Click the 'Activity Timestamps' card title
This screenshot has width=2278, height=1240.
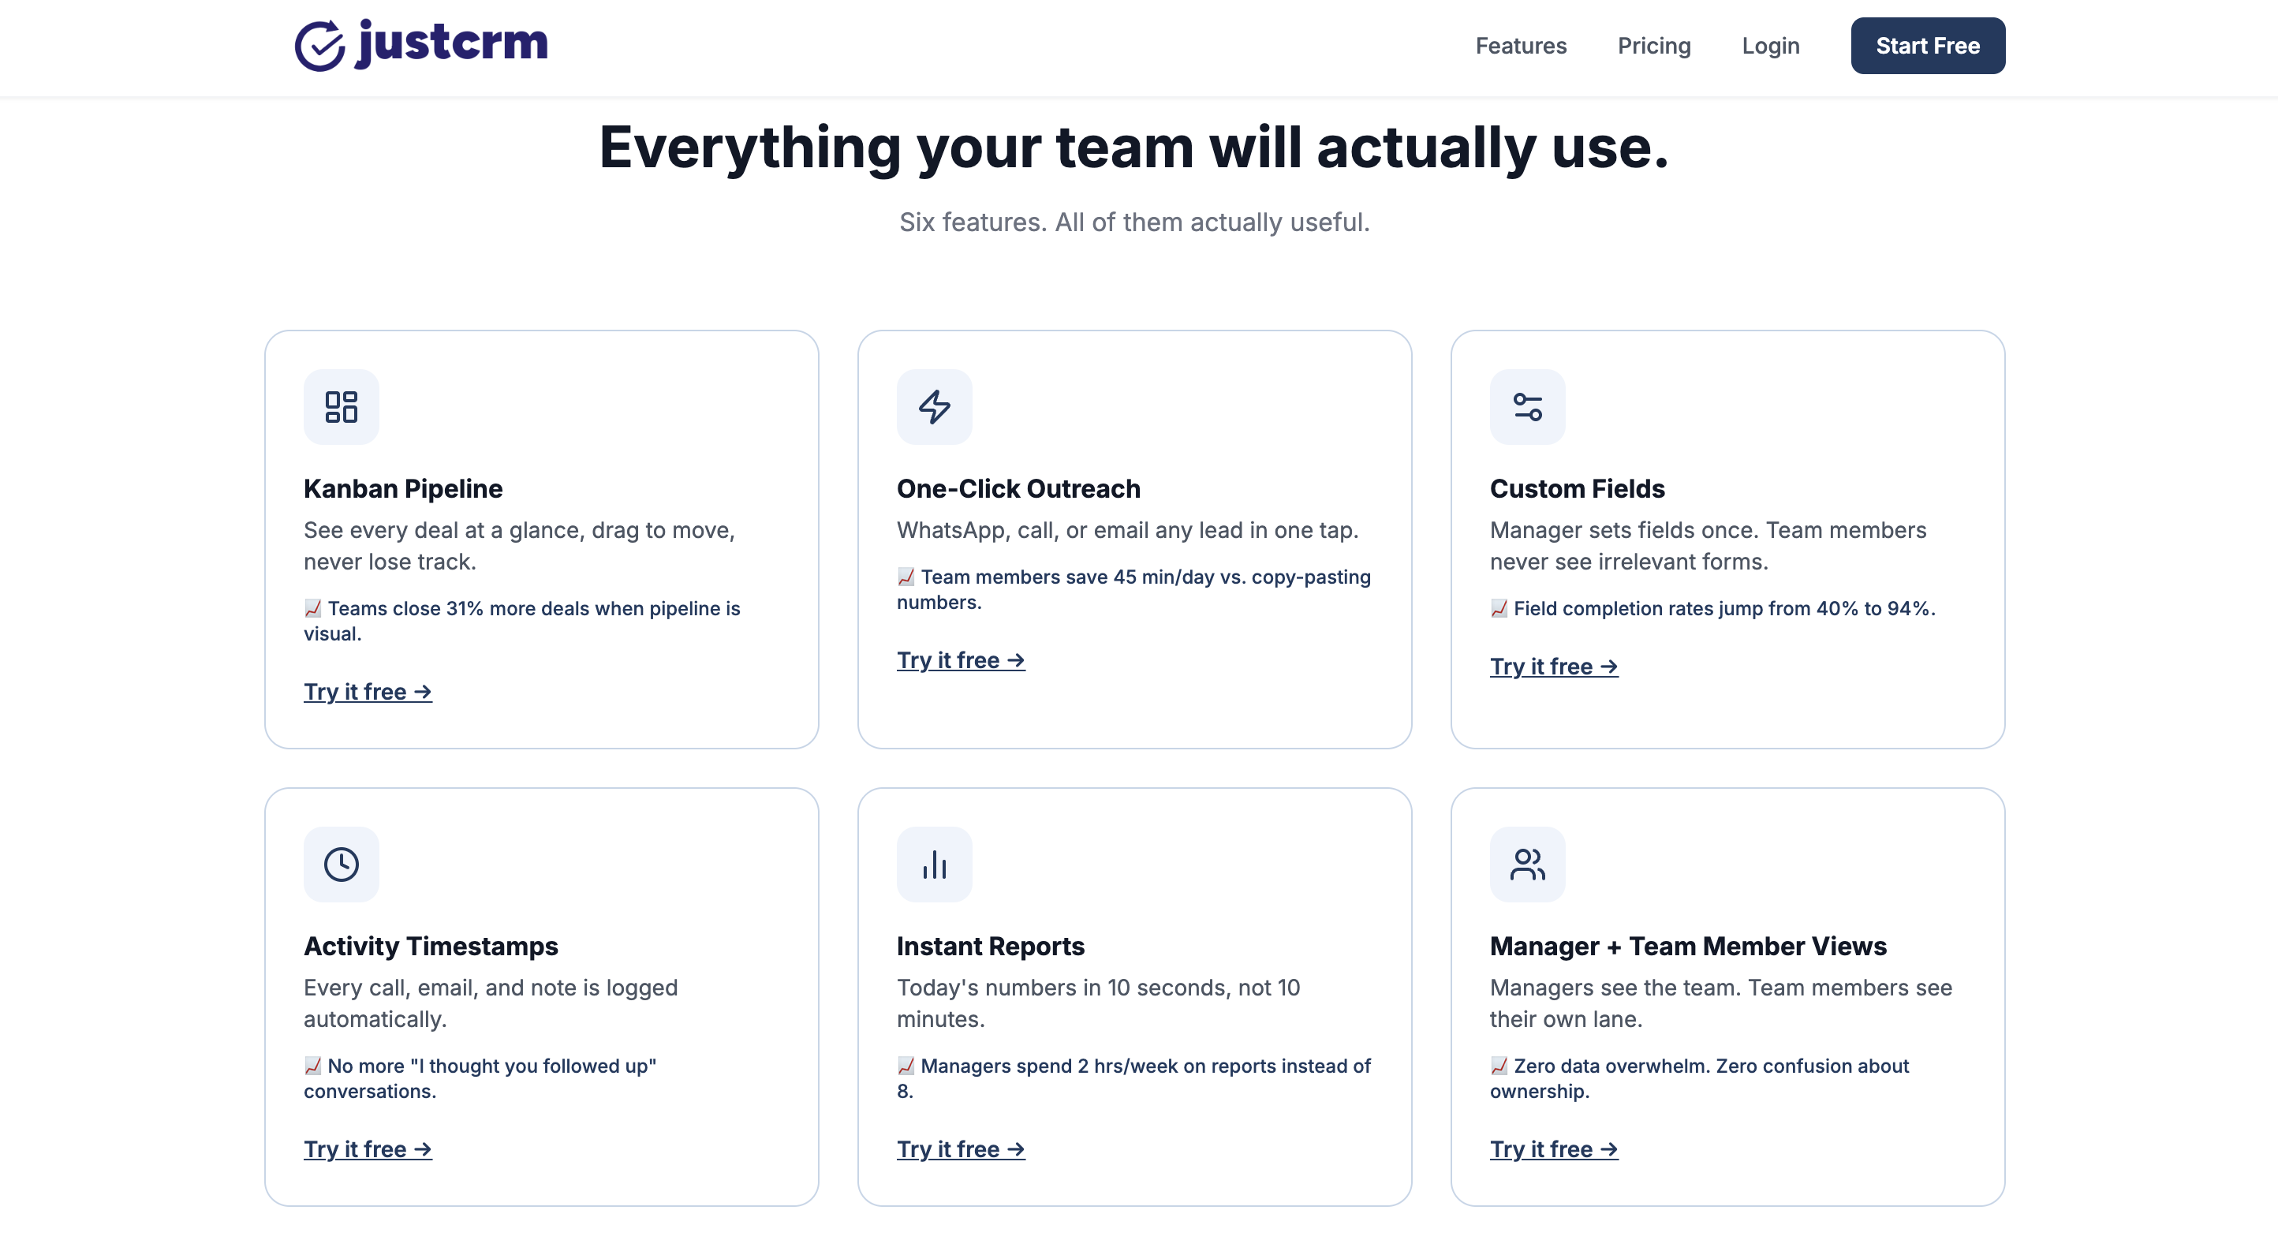coord(431,946)
